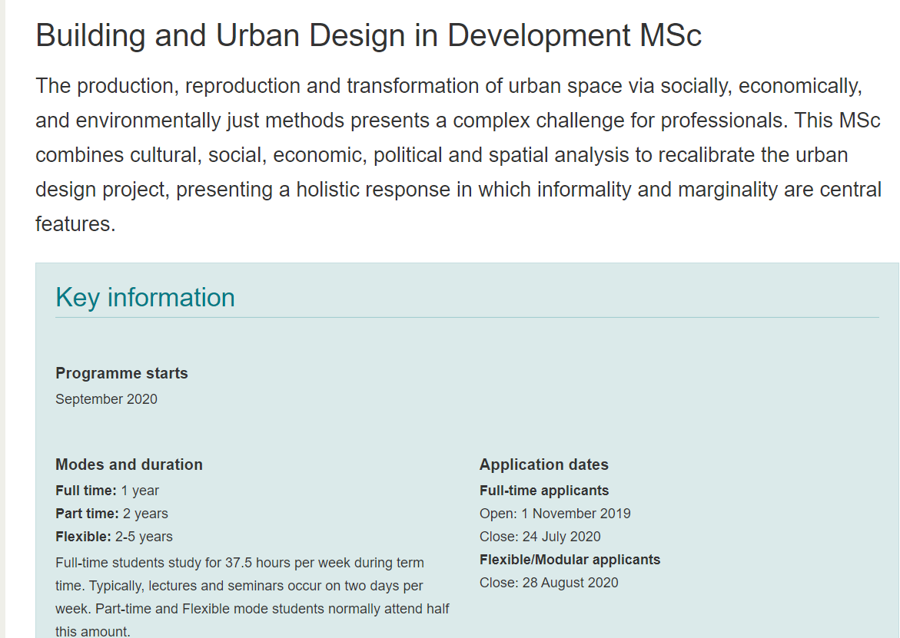Click the Open: 1 November 2019 date
The width and height of the screenshot is (900, 638).
(554, 514)
